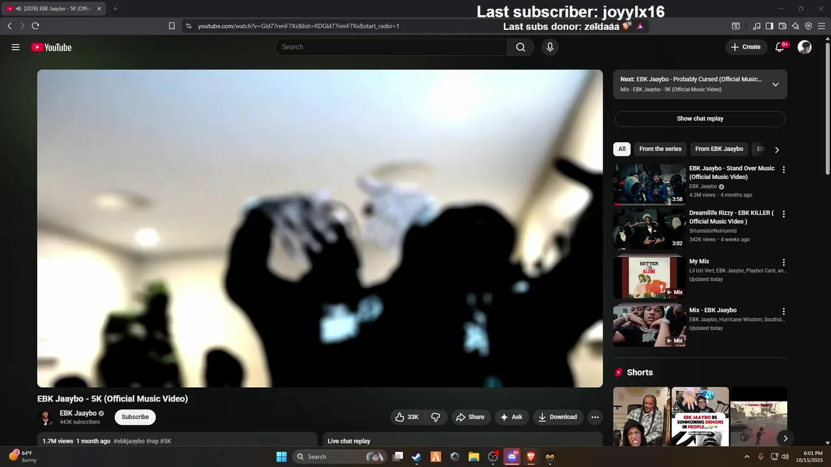Open the Brave VPN shield icon

coord(808,26)
